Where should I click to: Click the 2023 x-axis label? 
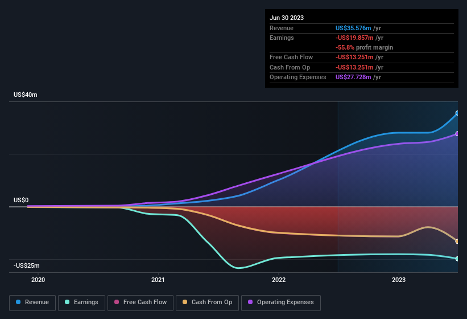tap(399, 280)
